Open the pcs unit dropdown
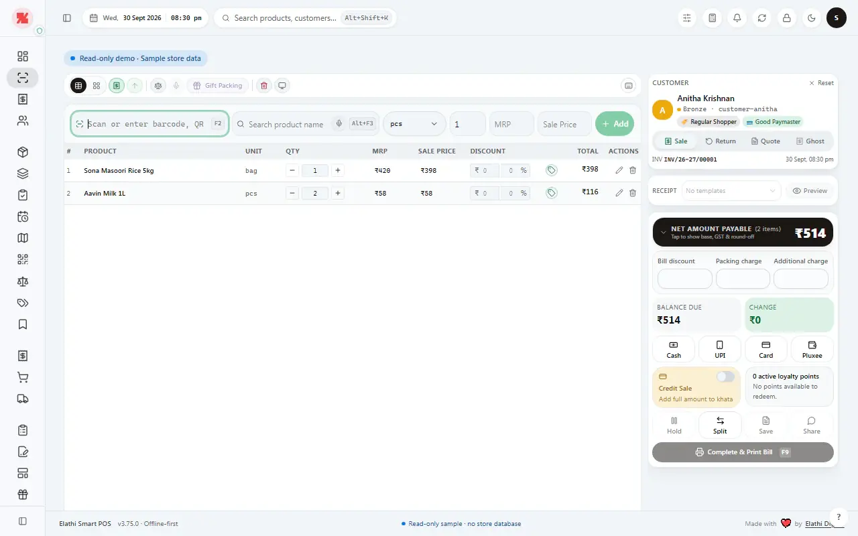 414,124
